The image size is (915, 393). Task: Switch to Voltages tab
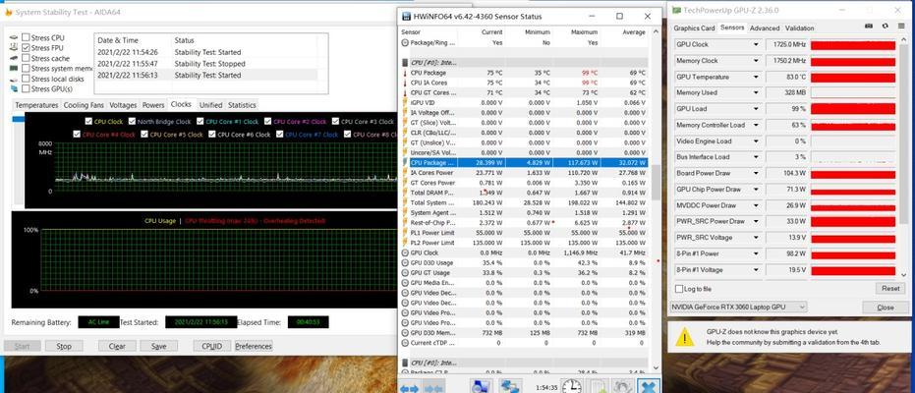tap(123, 105)
